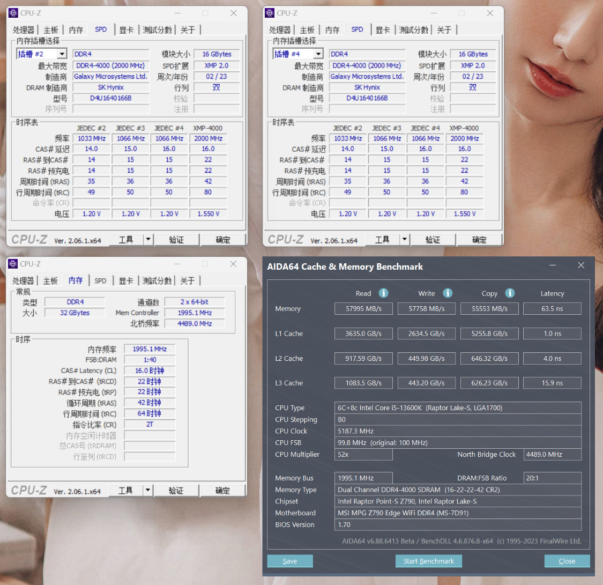This screenshot has height=585, width=603.
Task: Click 工具 button in slot #2 window
Action: pos(126,240)
